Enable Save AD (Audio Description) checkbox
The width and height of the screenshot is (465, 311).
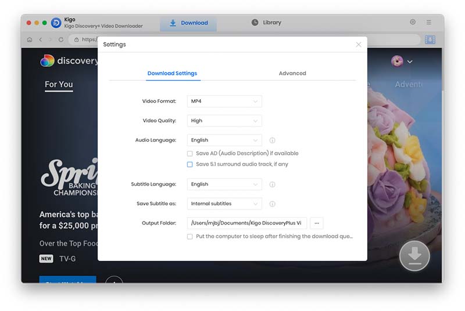coord(190,154)
